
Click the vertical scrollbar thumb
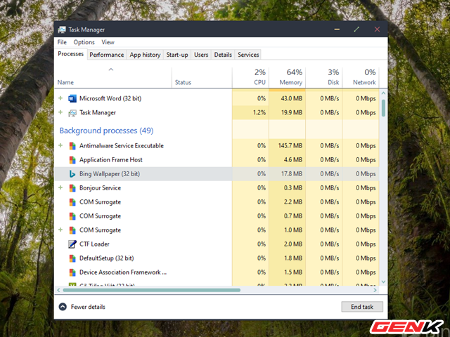coord(383,108)
